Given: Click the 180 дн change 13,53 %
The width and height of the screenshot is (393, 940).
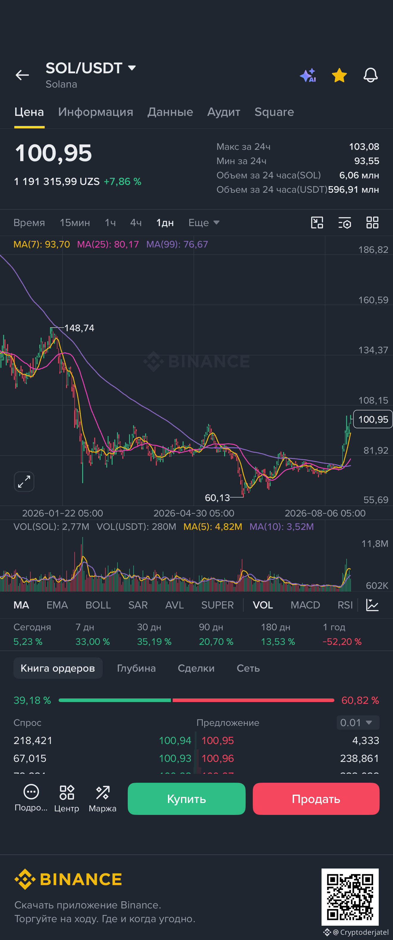Looking at the screenshot, I should click(278, 642).
